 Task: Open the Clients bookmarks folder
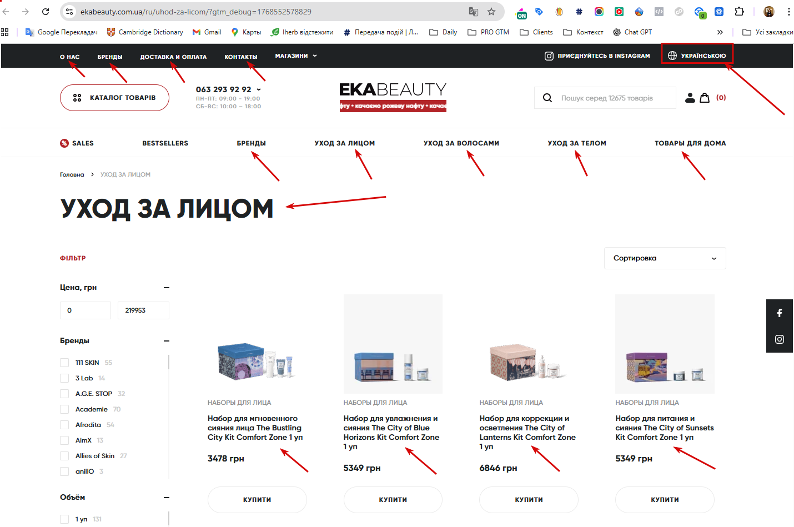[x=536, y=32]
